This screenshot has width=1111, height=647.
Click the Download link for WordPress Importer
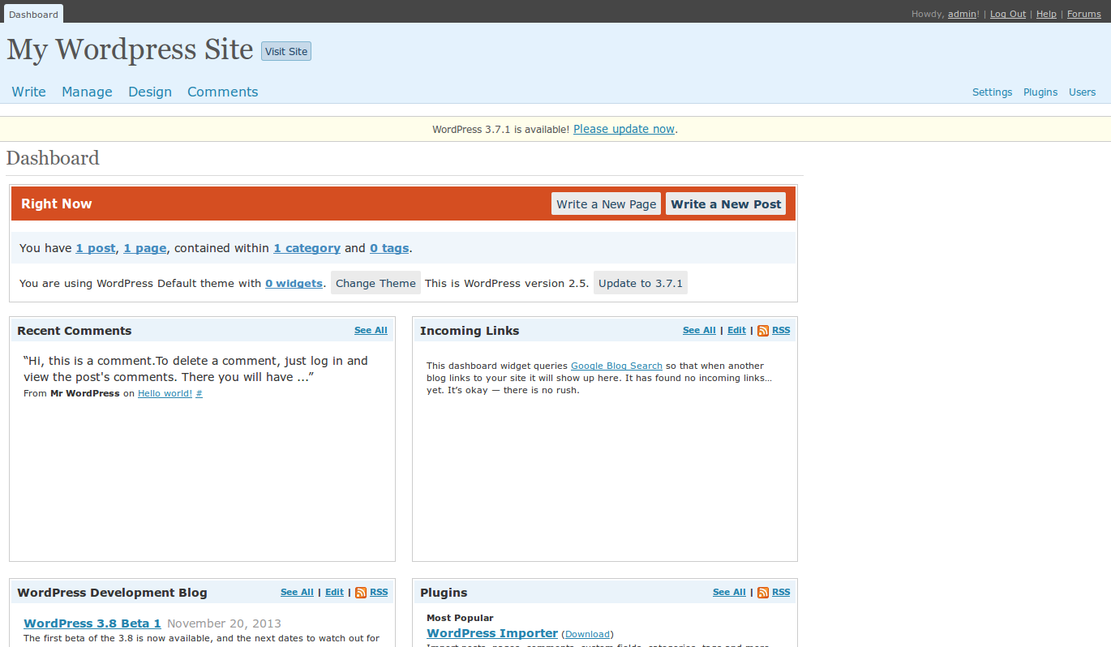click(588, 634)
